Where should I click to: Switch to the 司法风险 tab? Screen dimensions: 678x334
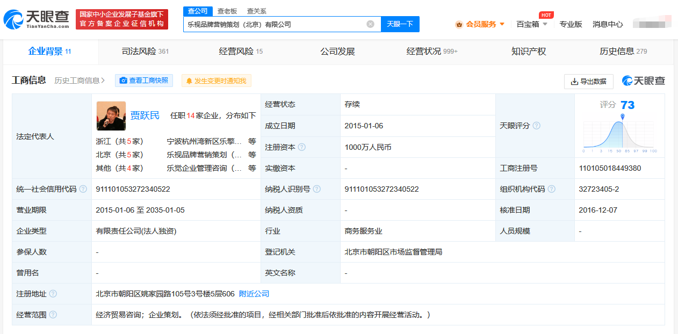pyautogui.click(x=145, y=52)
